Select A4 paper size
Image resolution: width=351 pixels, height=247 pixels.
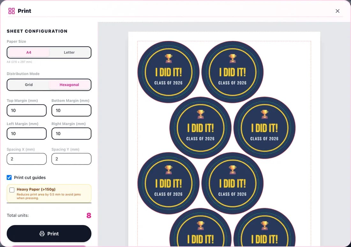tap(29, 52)
